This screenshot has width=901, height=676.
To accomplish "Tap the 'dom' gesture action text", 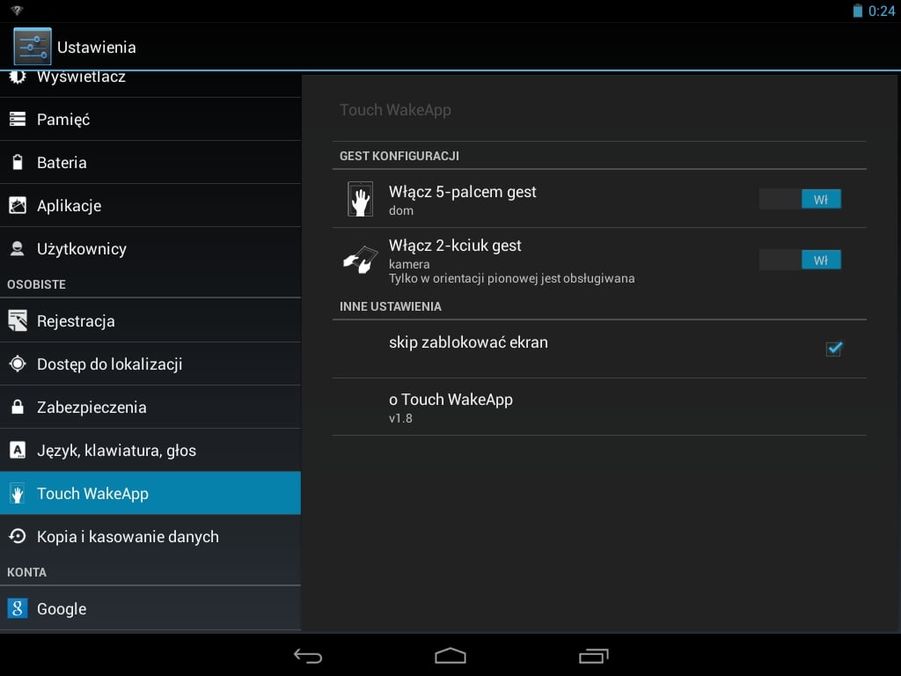I will tap(401, 210).
